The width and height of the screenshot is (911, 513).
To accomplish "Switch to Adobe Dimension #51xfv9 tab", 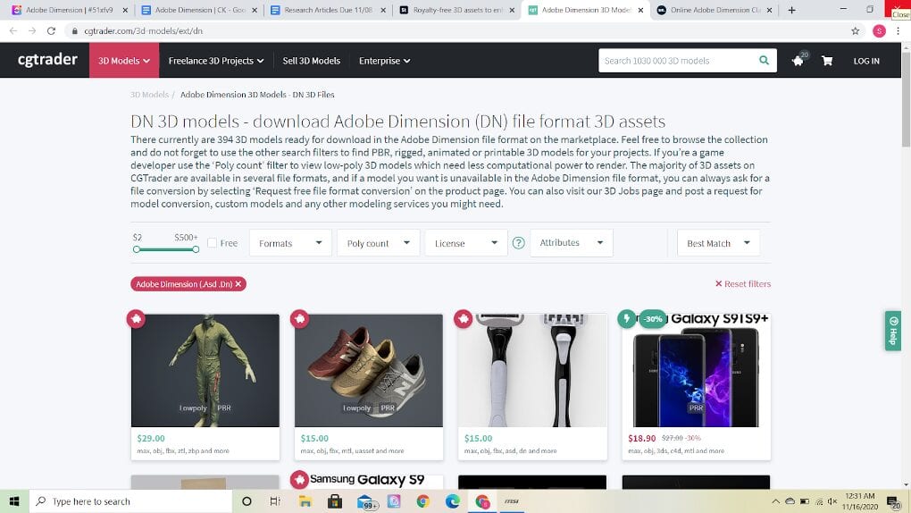I will point(69,10).
